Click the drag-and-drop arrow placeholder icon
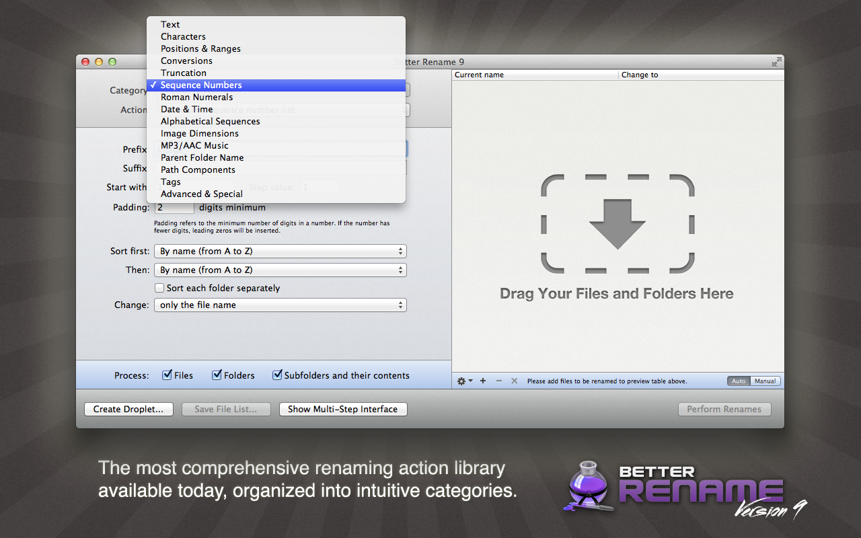Image resolution: width=861 pixels, height=538 pixels. (x=617, y=223)
